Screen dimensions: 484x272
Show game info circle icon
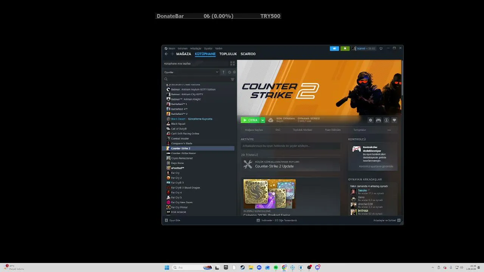coord(386,120)
